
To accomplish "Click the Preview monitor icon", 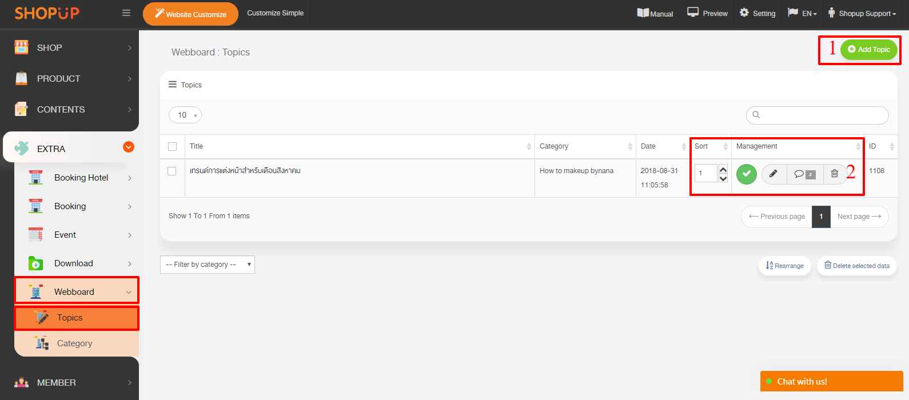I will click(693, 12).
